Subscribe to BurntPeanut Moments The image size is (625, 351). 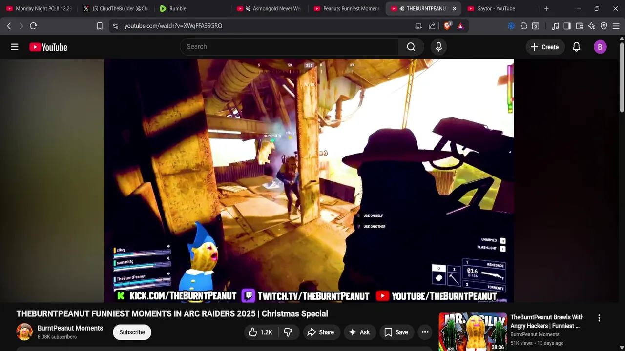[x=132, y=332]
